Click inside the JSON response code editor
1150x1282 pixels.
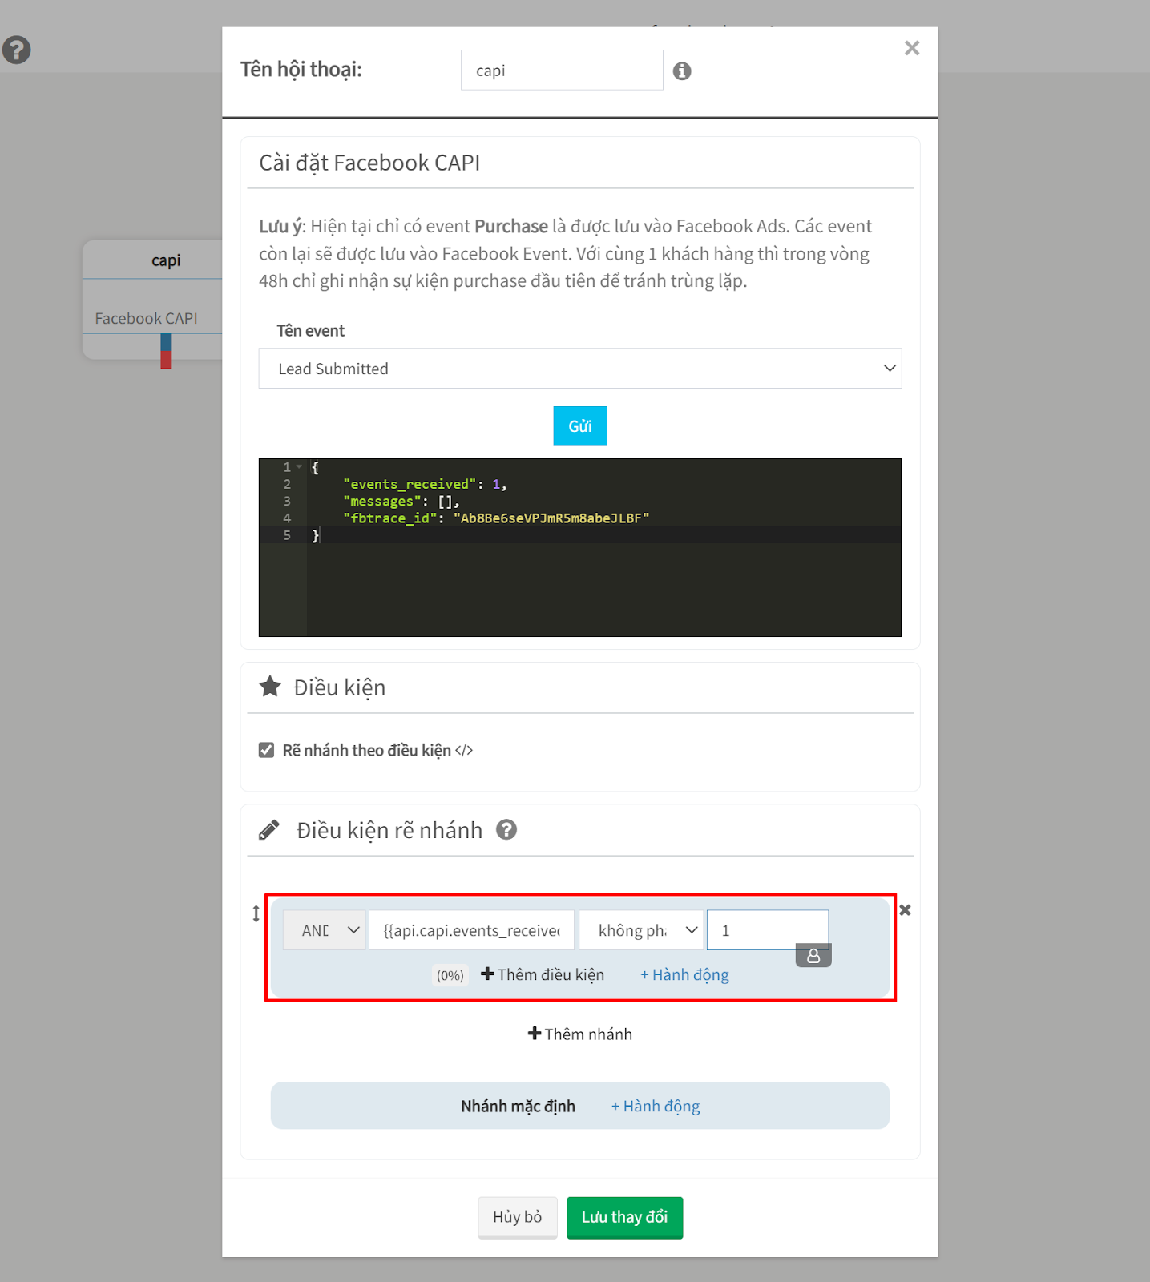click(580, 547)
